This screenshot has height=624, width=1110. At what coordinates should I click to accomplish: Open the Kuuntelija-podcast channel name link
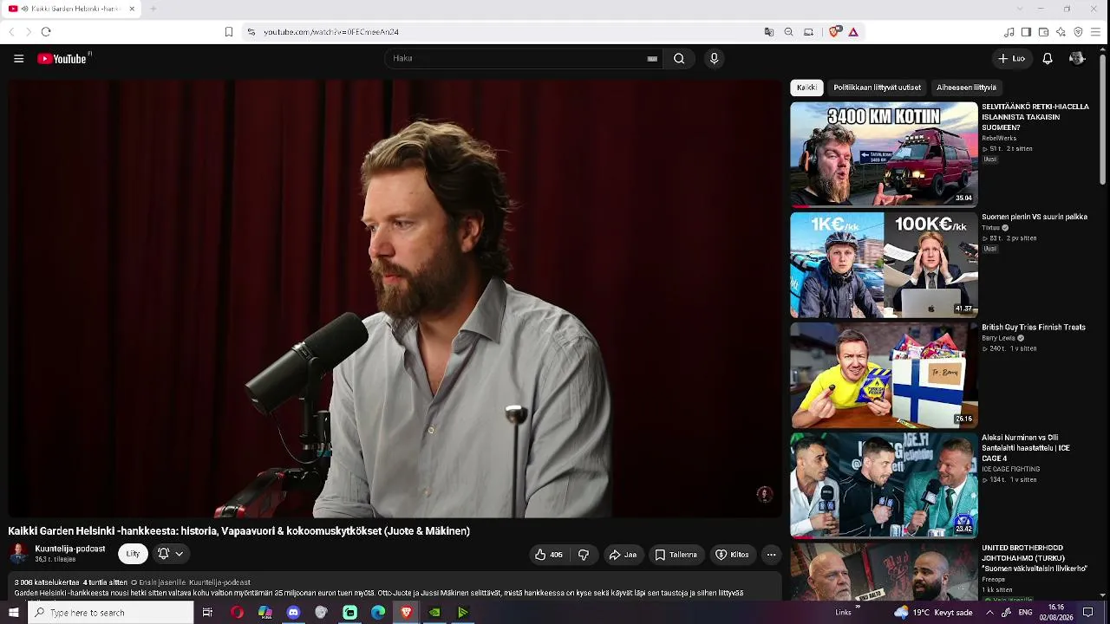click(70, 549)
